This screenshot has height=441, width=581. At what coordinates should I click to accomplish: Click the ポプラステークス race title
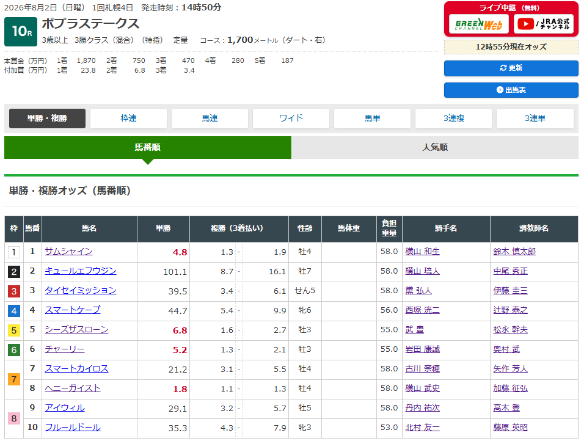[x=90, y=24]
